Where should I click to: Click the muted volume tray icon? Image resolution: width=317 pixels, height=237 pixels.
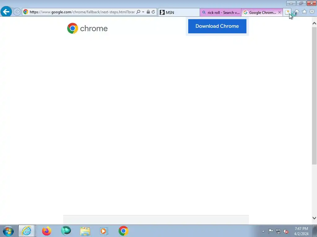point(286,231)
